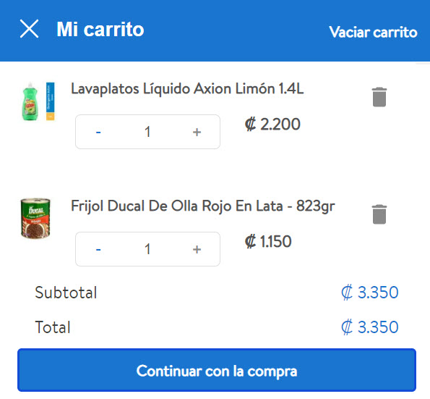Delete Lavaplatos Axion Limón from cart

[379, 97]
